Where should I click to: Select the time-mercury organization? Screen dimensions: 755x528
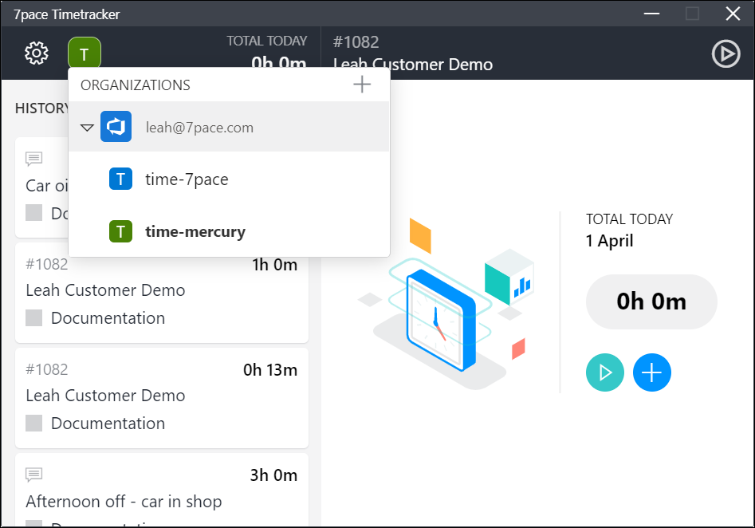click(229, 232)
